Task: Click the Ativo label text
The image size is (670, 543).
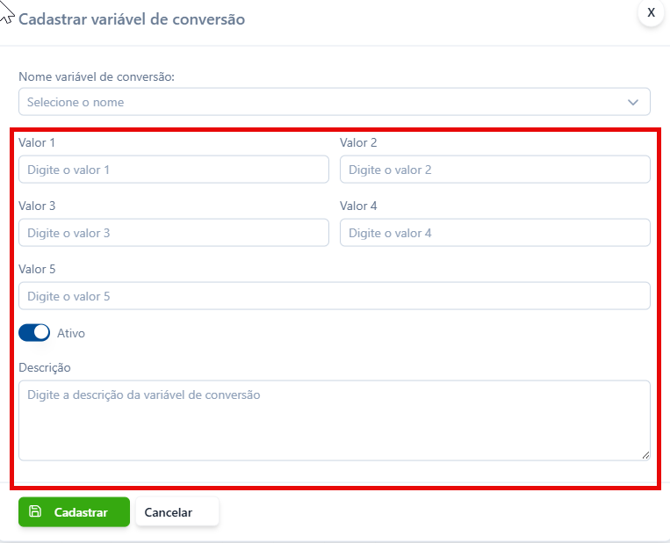Action: pos(71,333)
